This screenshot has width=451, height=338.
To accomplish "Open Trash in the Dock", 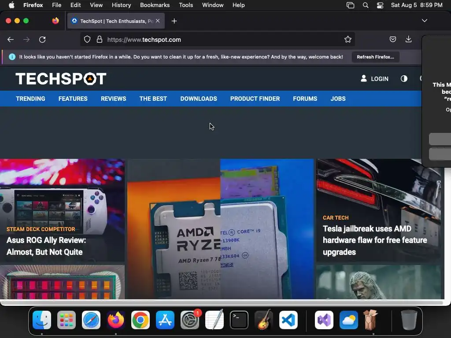I will 409,320.
